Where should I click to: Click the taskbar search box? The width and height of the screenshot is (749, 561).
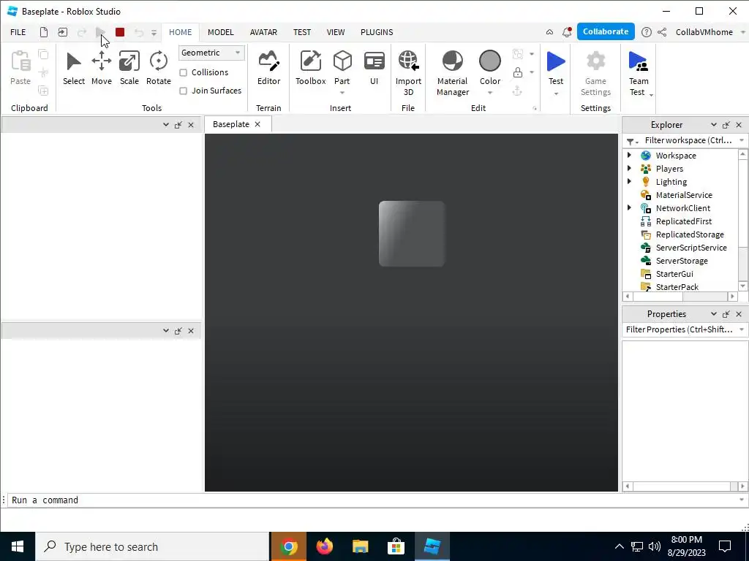(152, 546)
